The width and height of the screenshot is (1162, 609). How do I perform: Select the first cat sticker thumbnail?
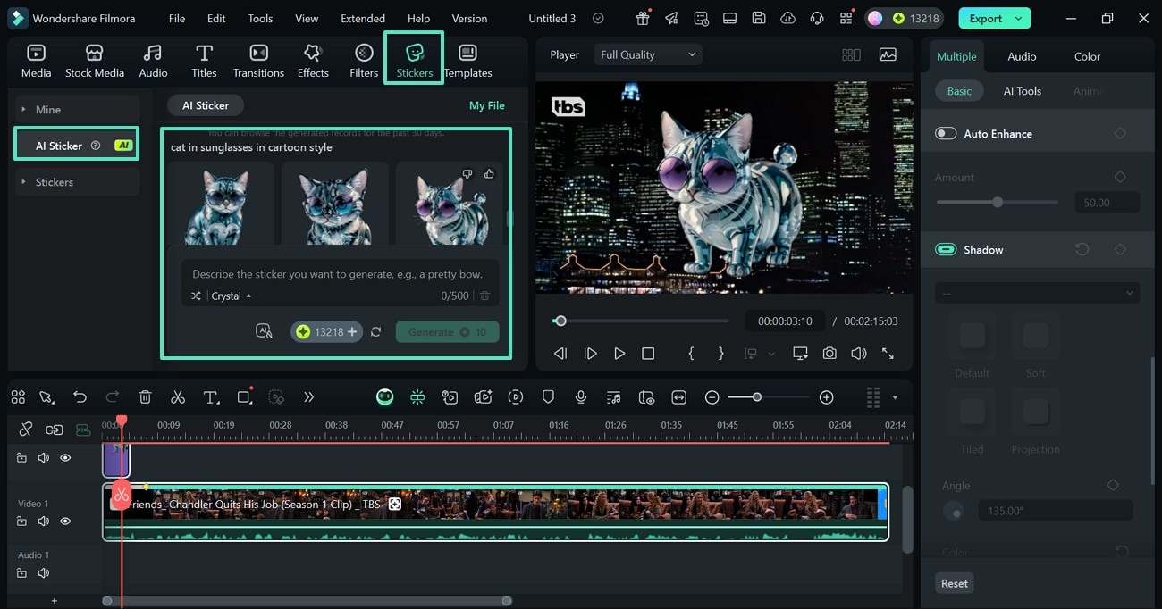click(221, 204)
